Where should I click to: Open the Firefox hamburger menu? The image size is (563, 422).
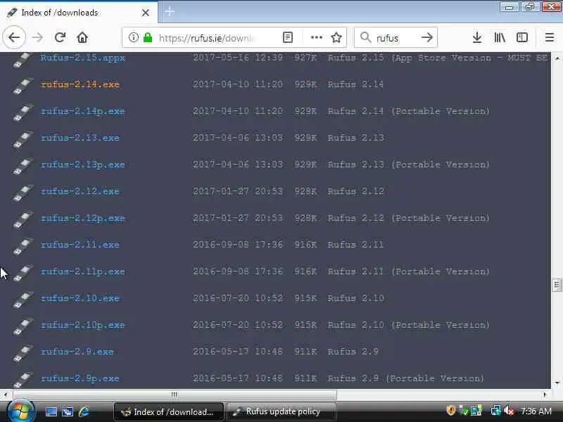pos(550,37)
